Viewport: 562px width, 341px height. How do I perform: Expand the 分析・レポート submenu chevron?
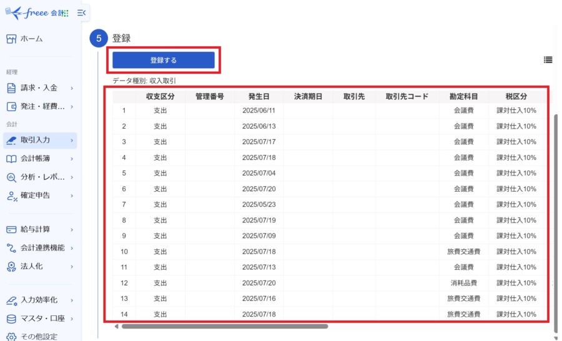coord(72,177)
